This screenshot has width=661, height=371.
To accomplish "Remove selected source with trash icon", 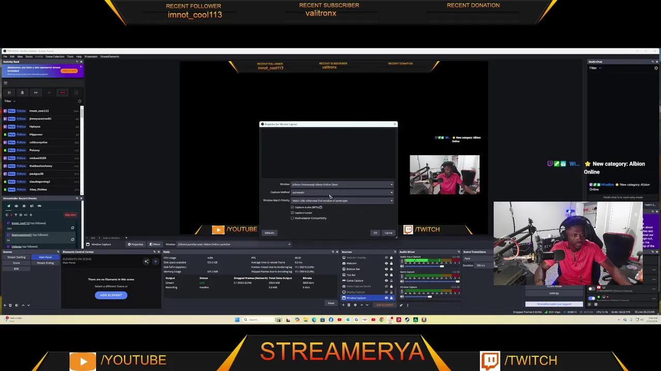I will [349, 305].
